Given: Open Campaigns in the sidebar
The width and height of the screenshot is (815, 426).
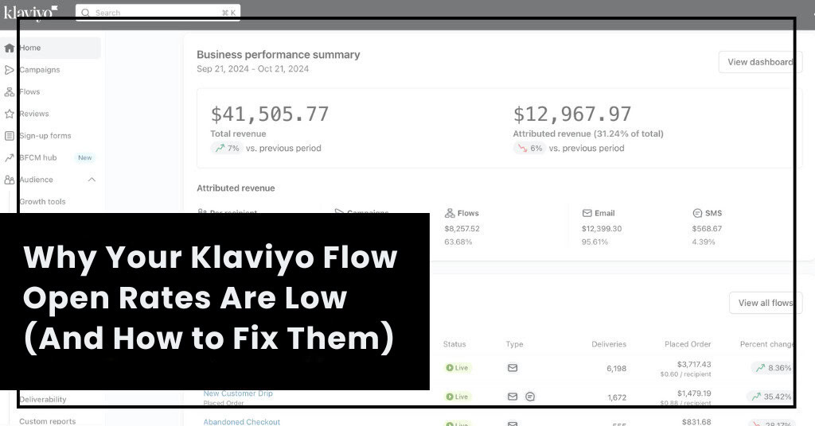Looking at the screenshot, I should [x=40, y=69].
